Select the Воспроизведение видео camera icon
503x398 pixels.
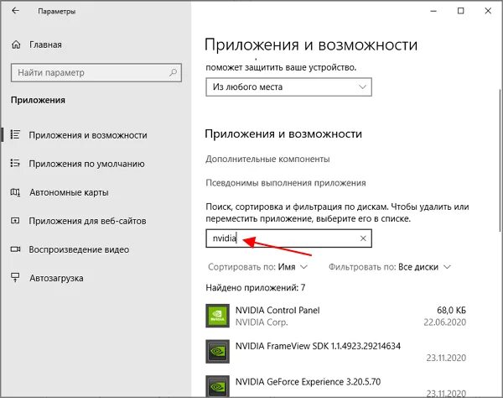(x=15, y=249)
